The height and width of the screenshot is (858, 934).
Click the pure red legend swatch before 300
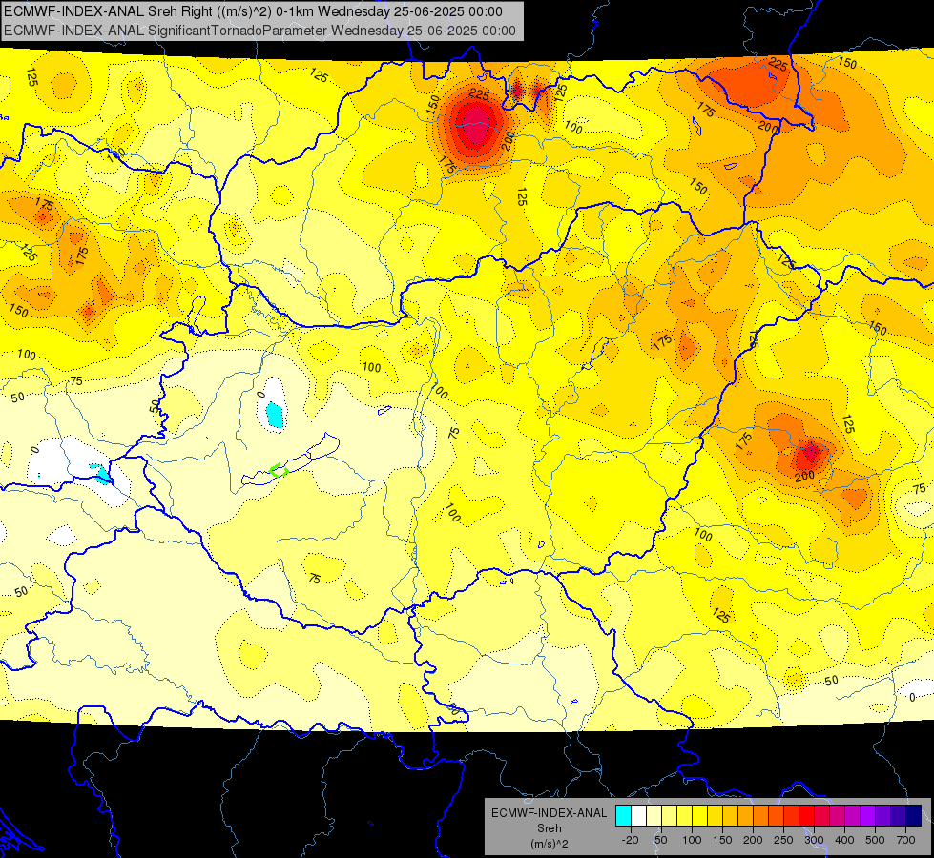pyautogui.click(x=806, y=815)
